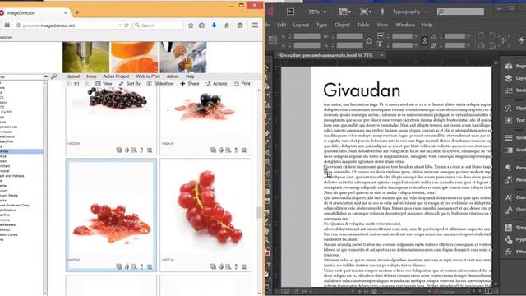This screenshot has width=526, height=296.
Task: Open the Firefox downloads arrow icon
Action: click(214, 25)
